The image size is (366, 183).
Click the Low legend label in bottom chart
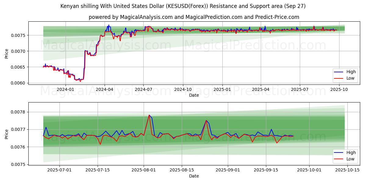click(350, 159)
